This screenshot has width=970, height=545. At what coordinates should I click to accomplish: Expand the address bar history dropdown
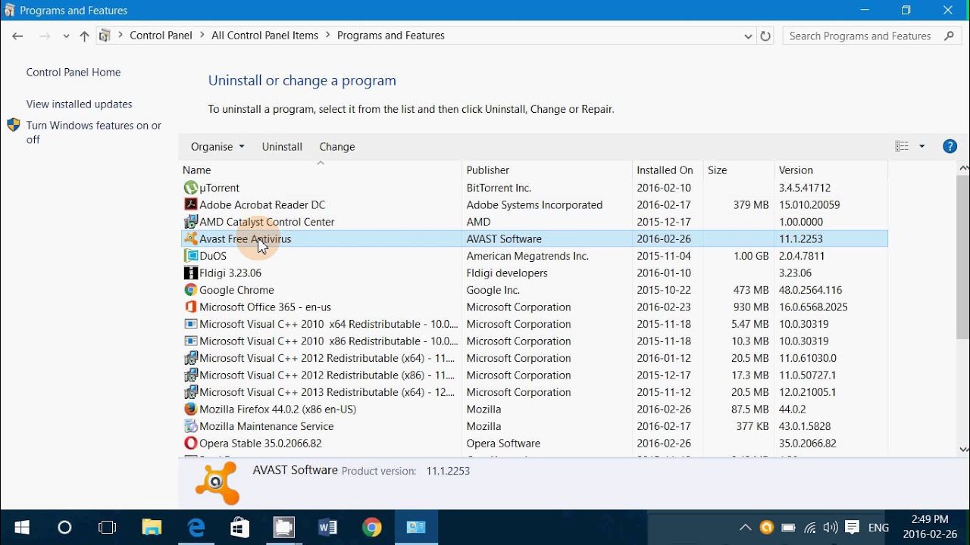748,36
